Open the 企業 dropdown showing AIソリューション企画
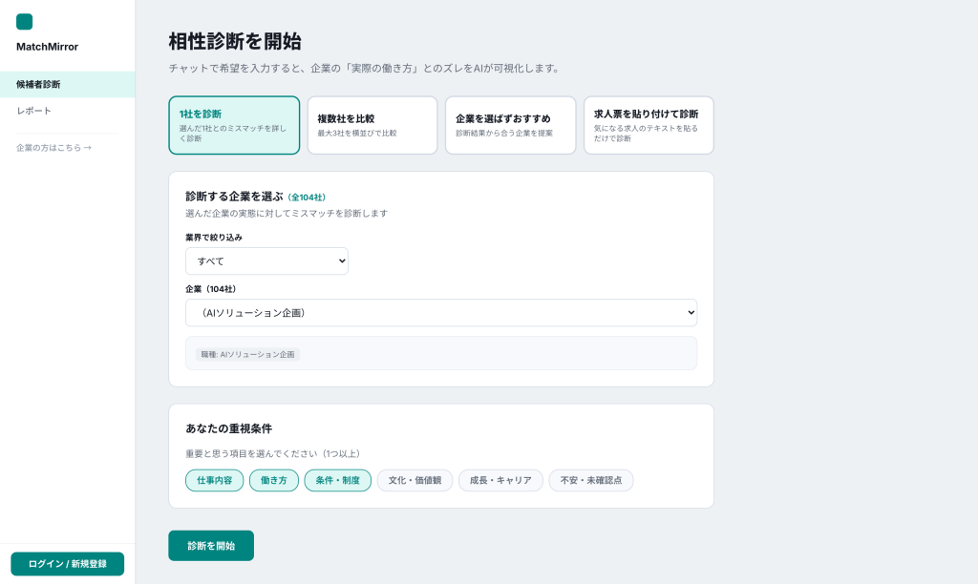This screenshot has width=978, height=584. 441,313
